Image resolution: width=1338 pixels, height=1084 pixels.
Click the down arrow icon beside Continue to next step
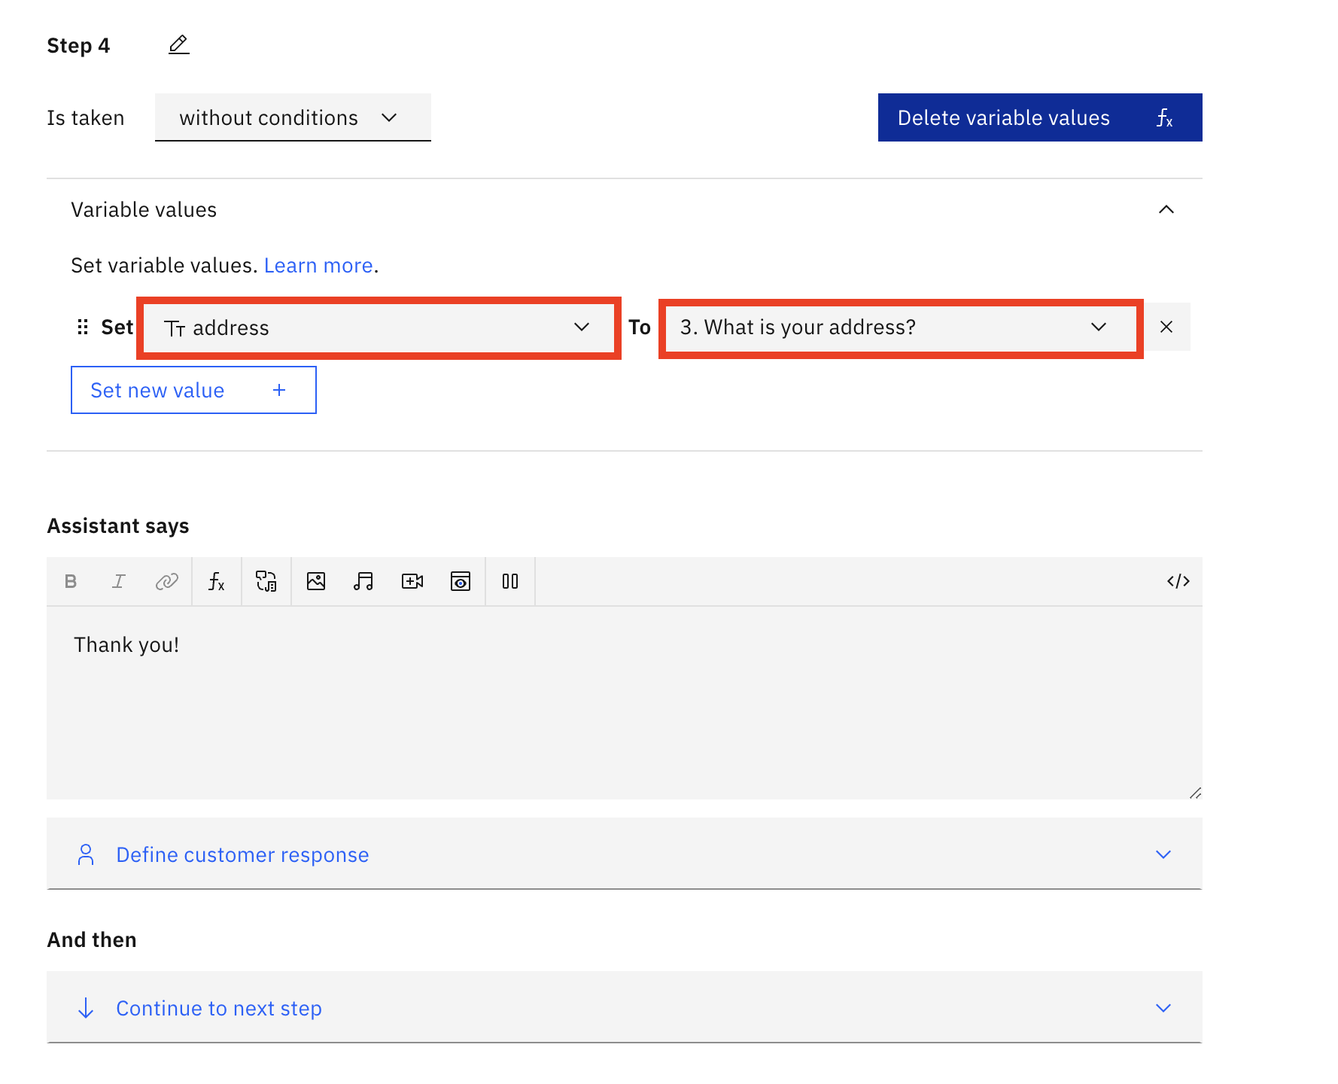pos(86,1008)
